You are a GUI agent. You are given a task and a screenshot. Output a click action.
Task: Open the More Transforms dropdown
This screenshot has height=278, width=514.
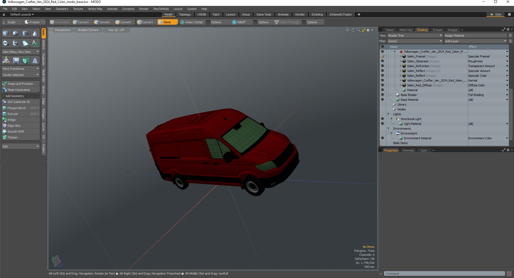pyautogui.click(x=21, y=69)
